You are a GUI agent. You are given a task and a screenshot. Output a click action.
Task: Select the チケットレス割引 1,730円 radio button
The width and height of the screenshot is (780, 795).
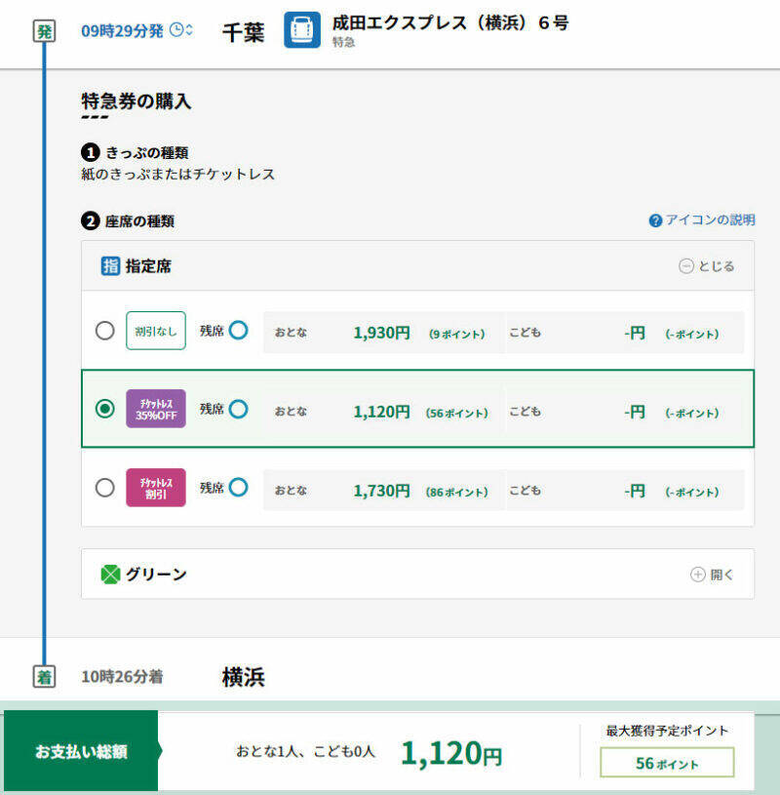(x=104, y=488)
